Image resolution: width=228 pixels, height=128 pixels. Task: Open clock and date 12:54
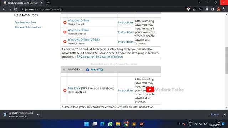(x=215, y=124)
